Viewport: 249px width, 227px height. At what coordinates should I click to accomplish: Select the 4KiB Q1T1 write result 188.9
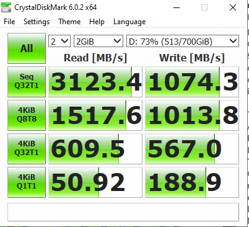(192, 182)
